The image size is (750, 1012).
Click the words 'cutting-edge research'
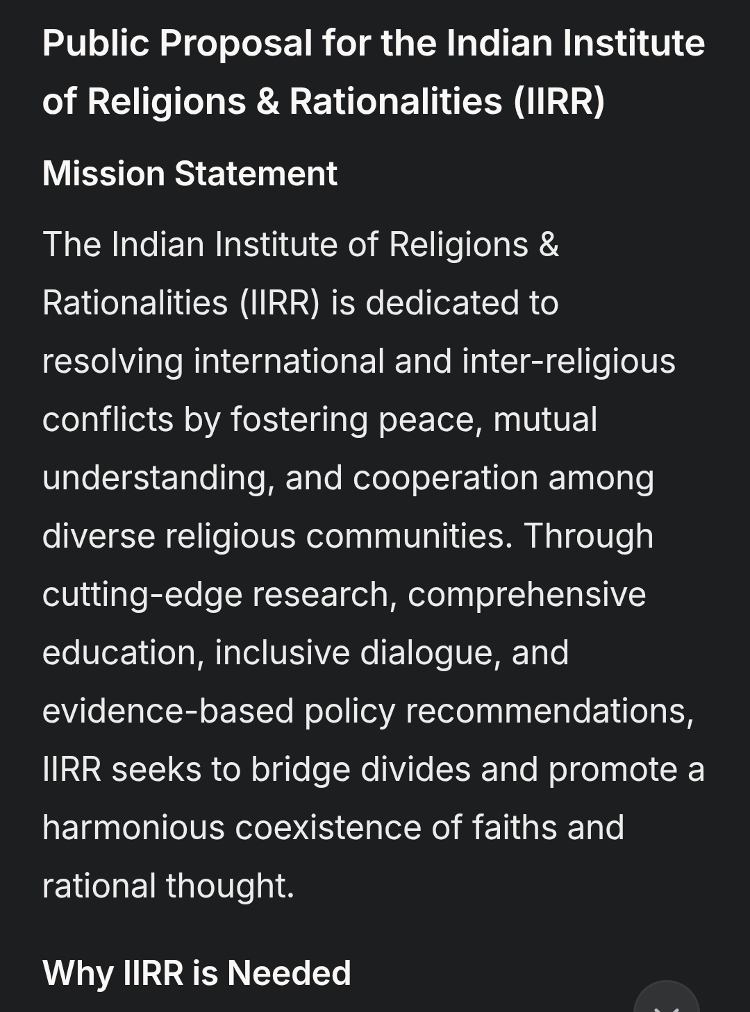pyautogui.click(x=219, y=595)
